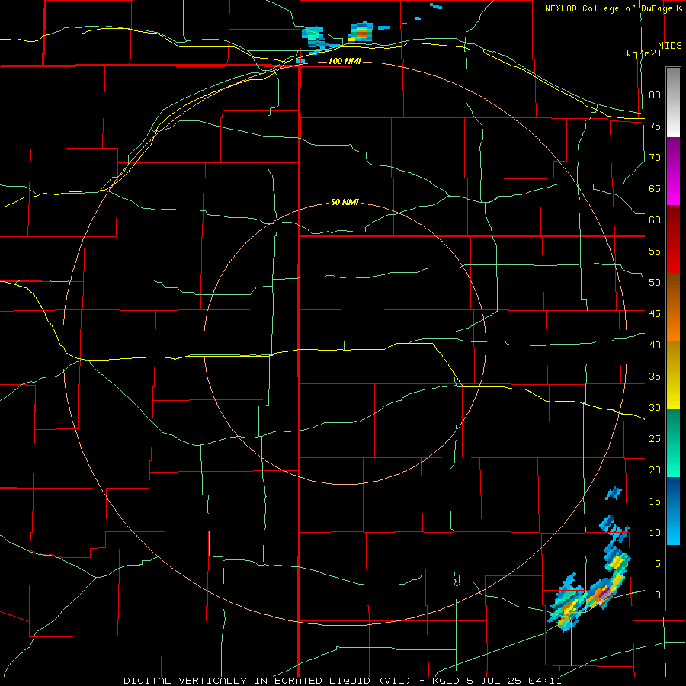Click the 55 value on VIL scale
This screenshot has width=686, height=686.
(x=655, y=252)
